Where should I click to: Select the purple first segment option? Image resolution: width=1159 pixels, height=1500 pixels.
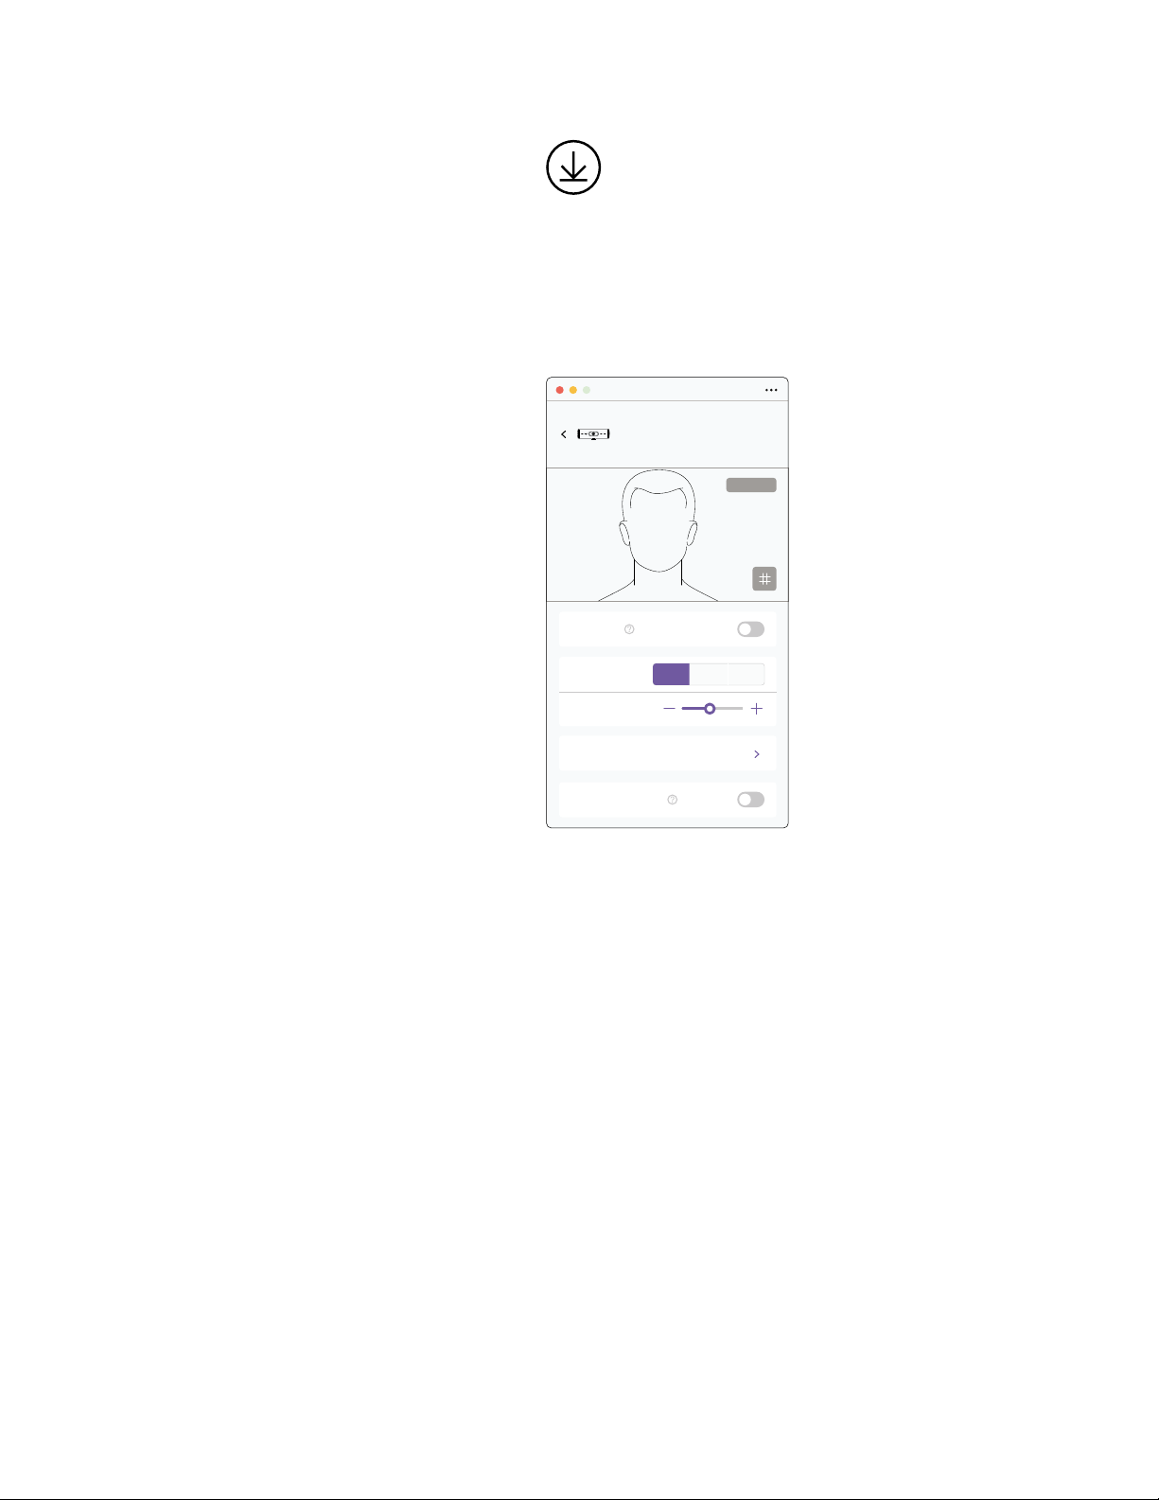pos(671,674)
